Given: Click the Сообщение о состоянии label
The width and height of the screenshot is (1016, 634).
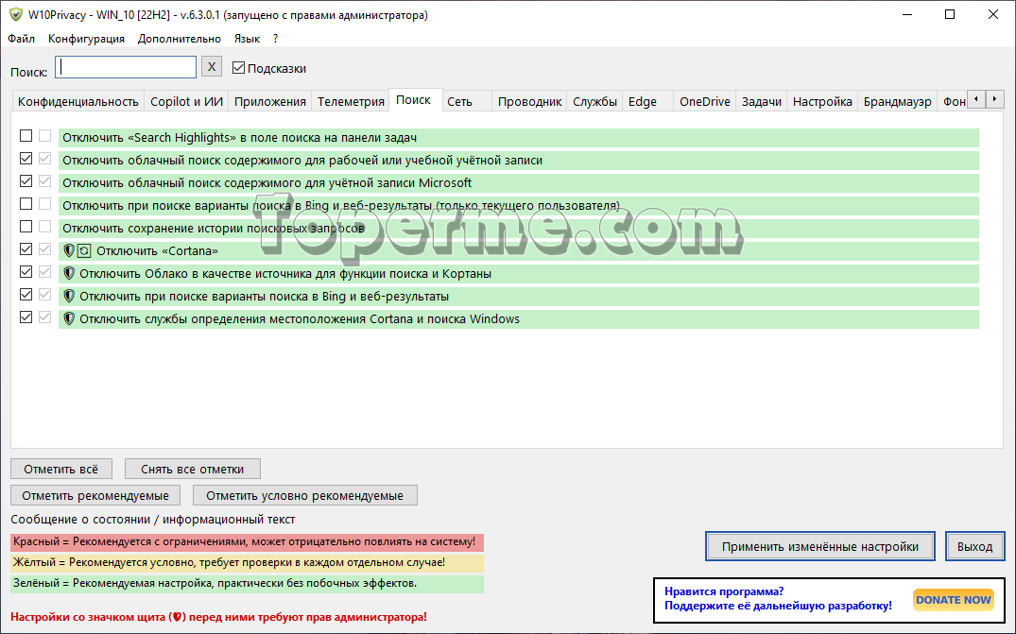Looking at the screenshot, I should point(153,520).
